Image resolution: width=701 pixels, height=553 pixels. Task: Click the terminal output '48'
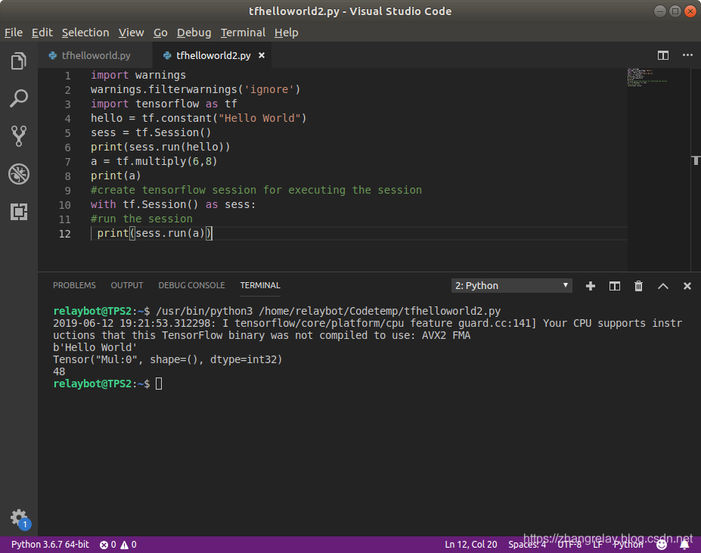pyautogui.click(x=59, y=371)
